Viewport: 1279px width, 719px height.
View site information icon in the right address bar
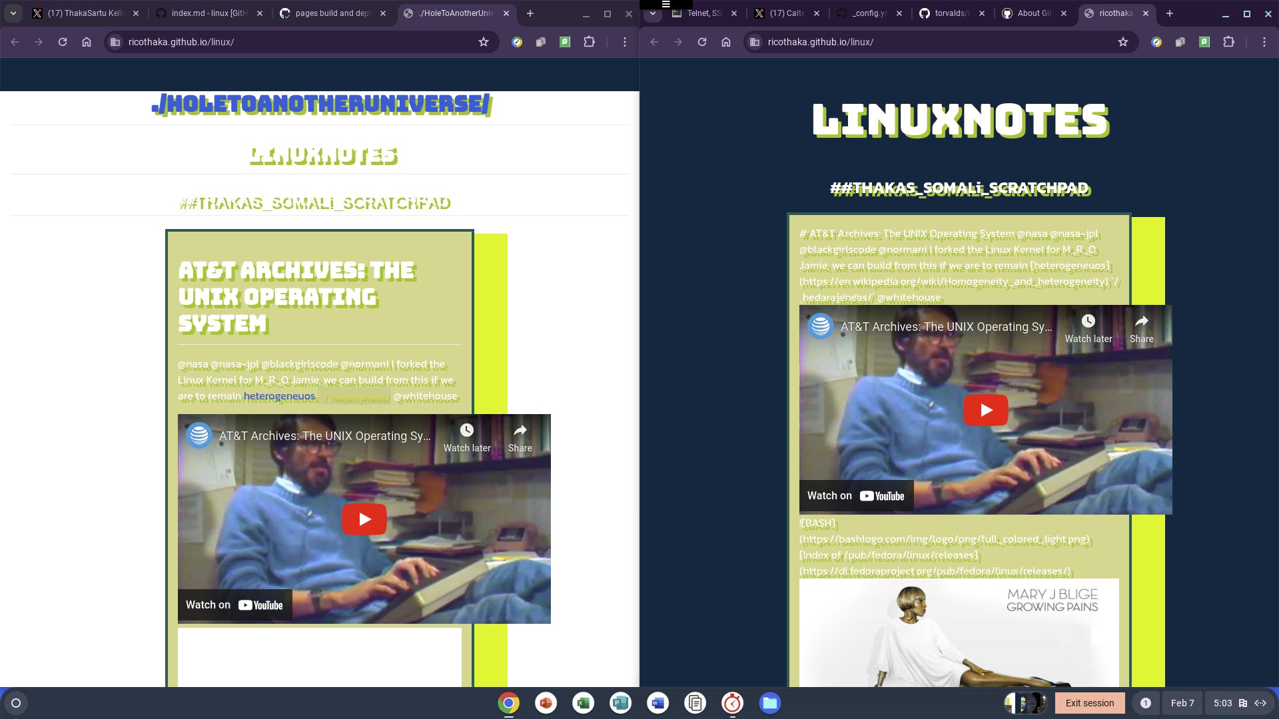(x=755, y=42)
